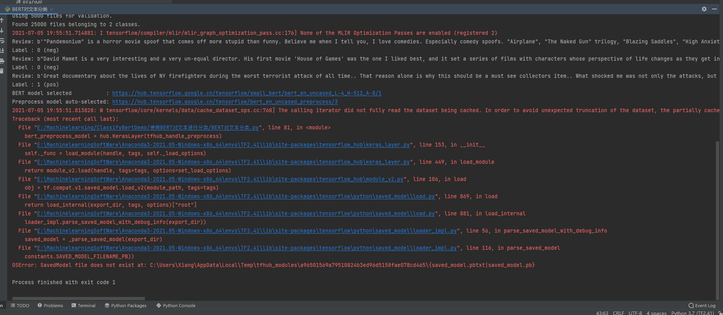Image resolution: width=723 pixels, height=315 pixels.
Task: Click the Down the Stack Trace arrow
Action: (2, 30)
